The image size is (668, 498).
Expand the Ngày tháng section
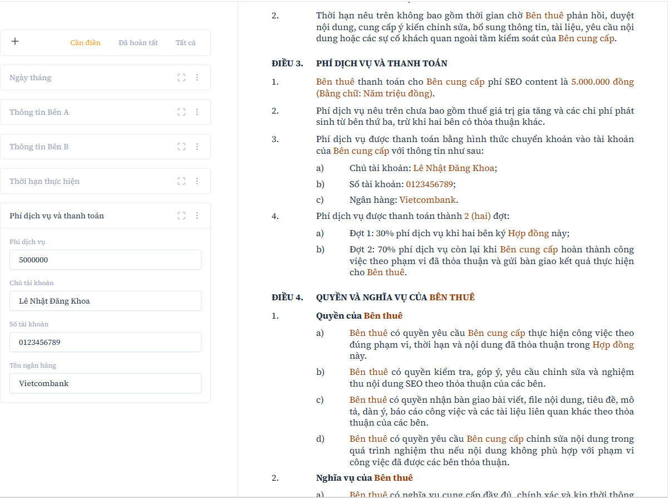coord(105,77)
